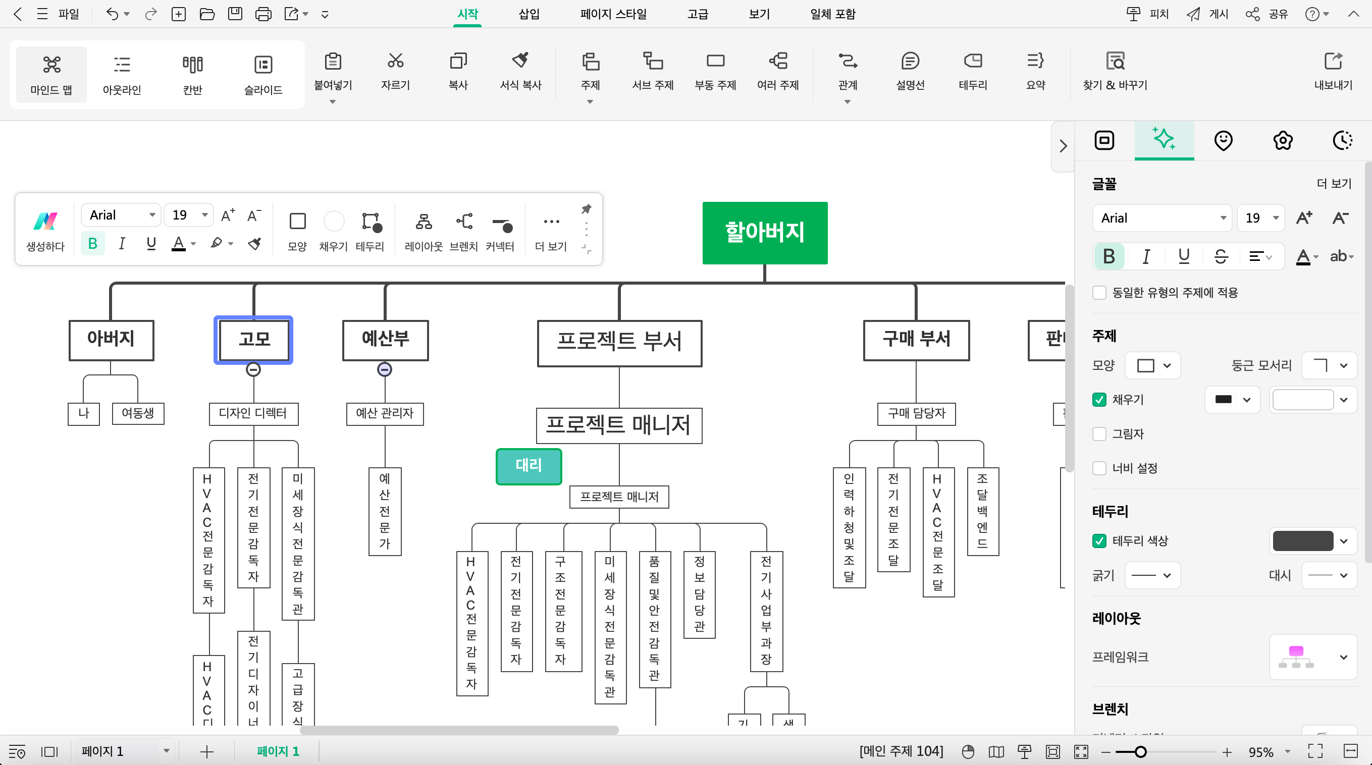Click the Undo arrow
Viewport: 1372px width, 765px height.
[x=112, y=14]
